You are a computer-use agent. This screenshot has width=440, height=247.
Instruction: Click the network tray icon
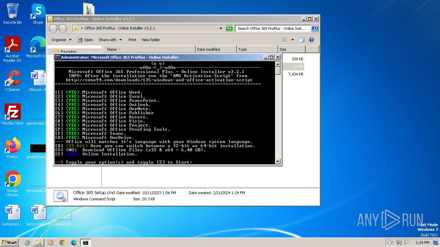click(399, 243)
